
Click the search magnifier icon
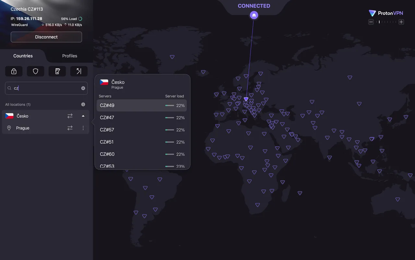tap(10, 88)
